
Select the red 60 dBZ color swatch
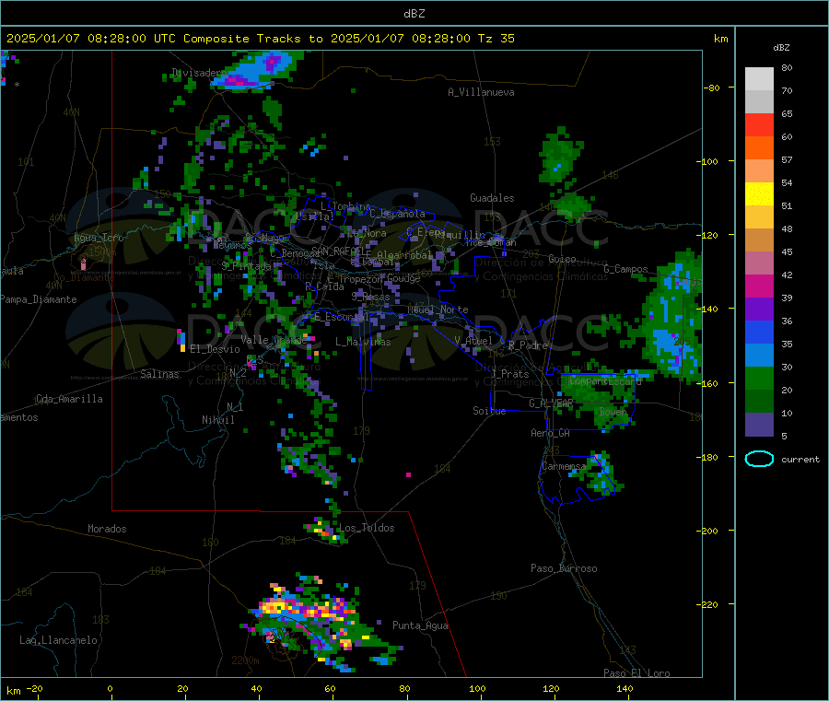coord(759,124)
